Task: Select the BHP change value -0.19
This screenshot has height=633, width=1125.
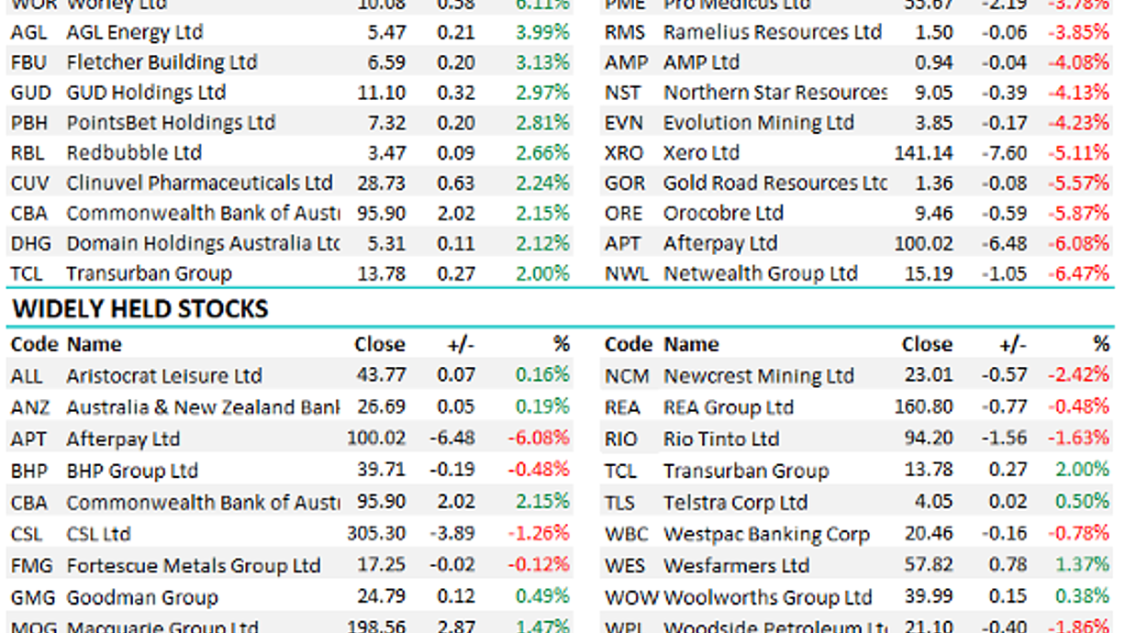Action: [454, 471]
